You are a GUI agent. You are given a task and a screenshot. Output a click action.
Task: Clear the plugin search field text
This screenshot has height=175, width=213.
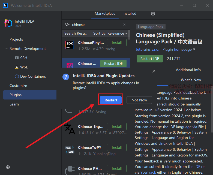click(x=124, y=25)
